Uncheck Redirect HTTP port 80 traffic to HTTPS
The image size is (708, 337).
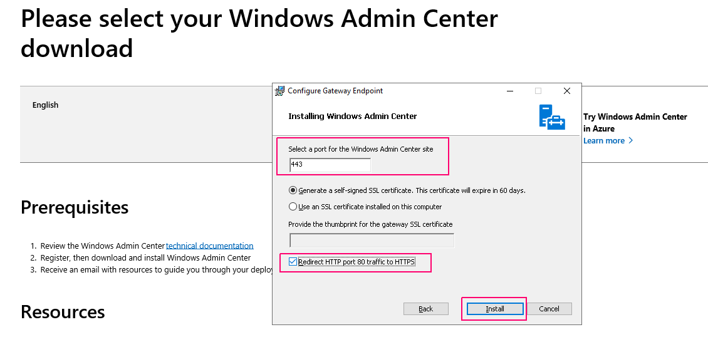[x=293, y=262]
